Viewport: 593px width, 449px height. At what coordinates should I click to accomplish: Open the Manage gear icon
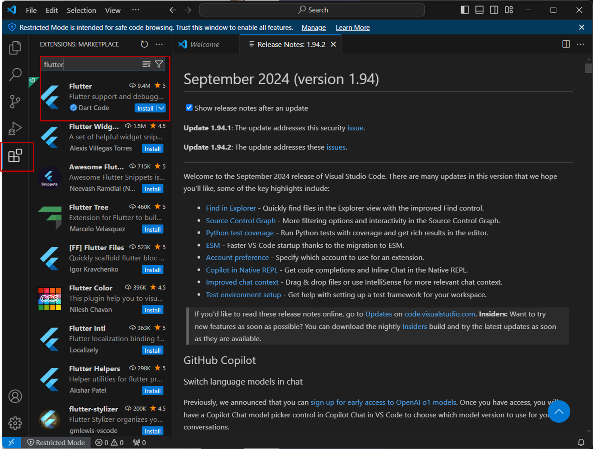click(15, 423)
